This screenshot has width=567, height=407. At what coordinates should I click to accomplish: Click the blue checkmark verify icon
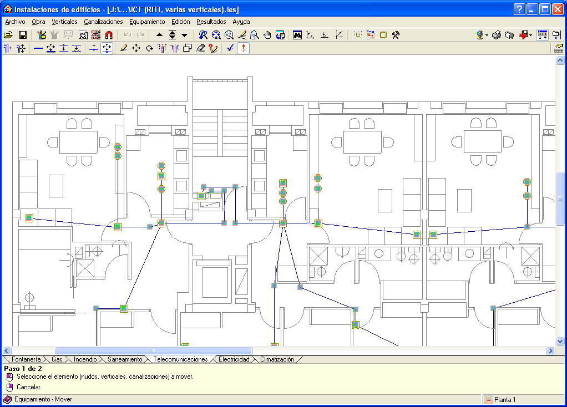click(x=230, y=48)
